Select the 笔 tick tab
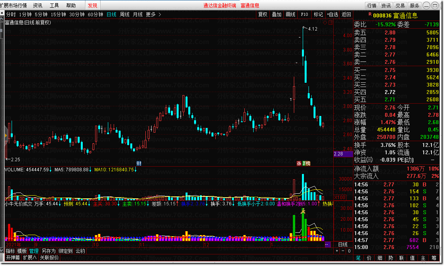Screen dimensions: 445x266 pos(358,258)
